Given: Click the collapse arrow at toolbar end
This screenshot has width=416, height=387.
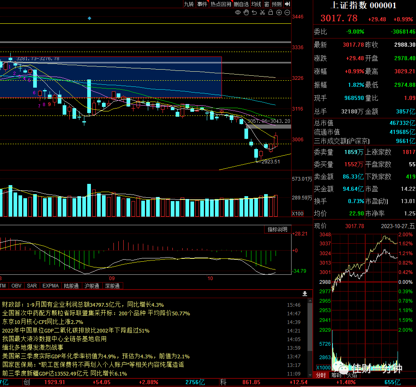Looking at the screenshot, I should point(287,4).
